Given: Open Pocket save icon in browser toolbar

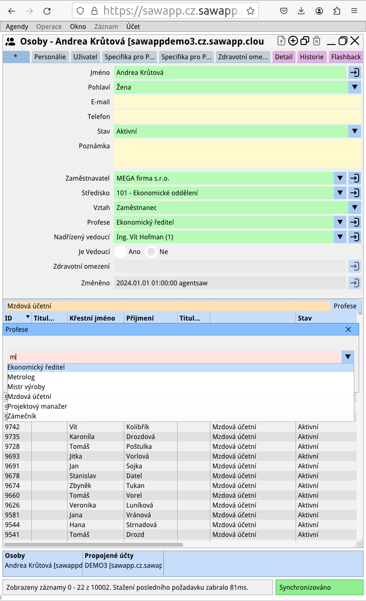Looking at the screenshot, I should pyautogui.click(x=284, y=11).
